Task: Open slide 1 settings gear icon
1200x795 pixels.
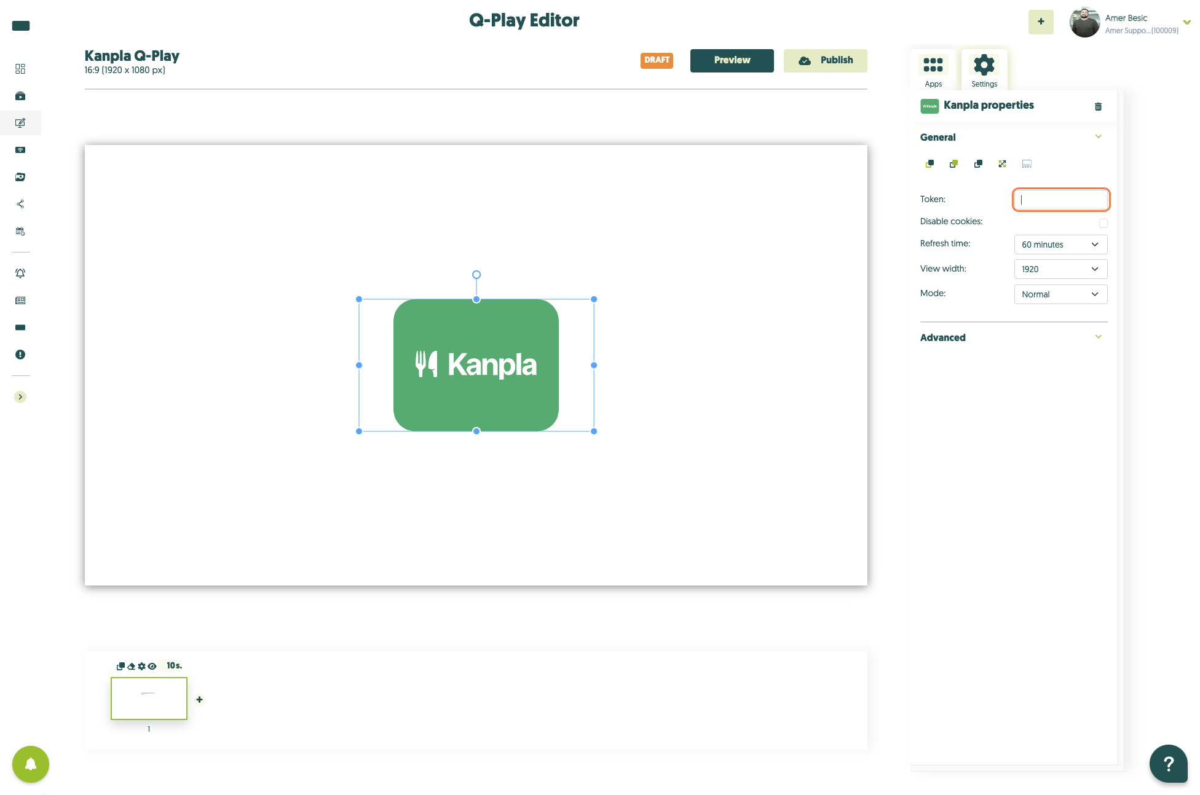Action: 141,666
